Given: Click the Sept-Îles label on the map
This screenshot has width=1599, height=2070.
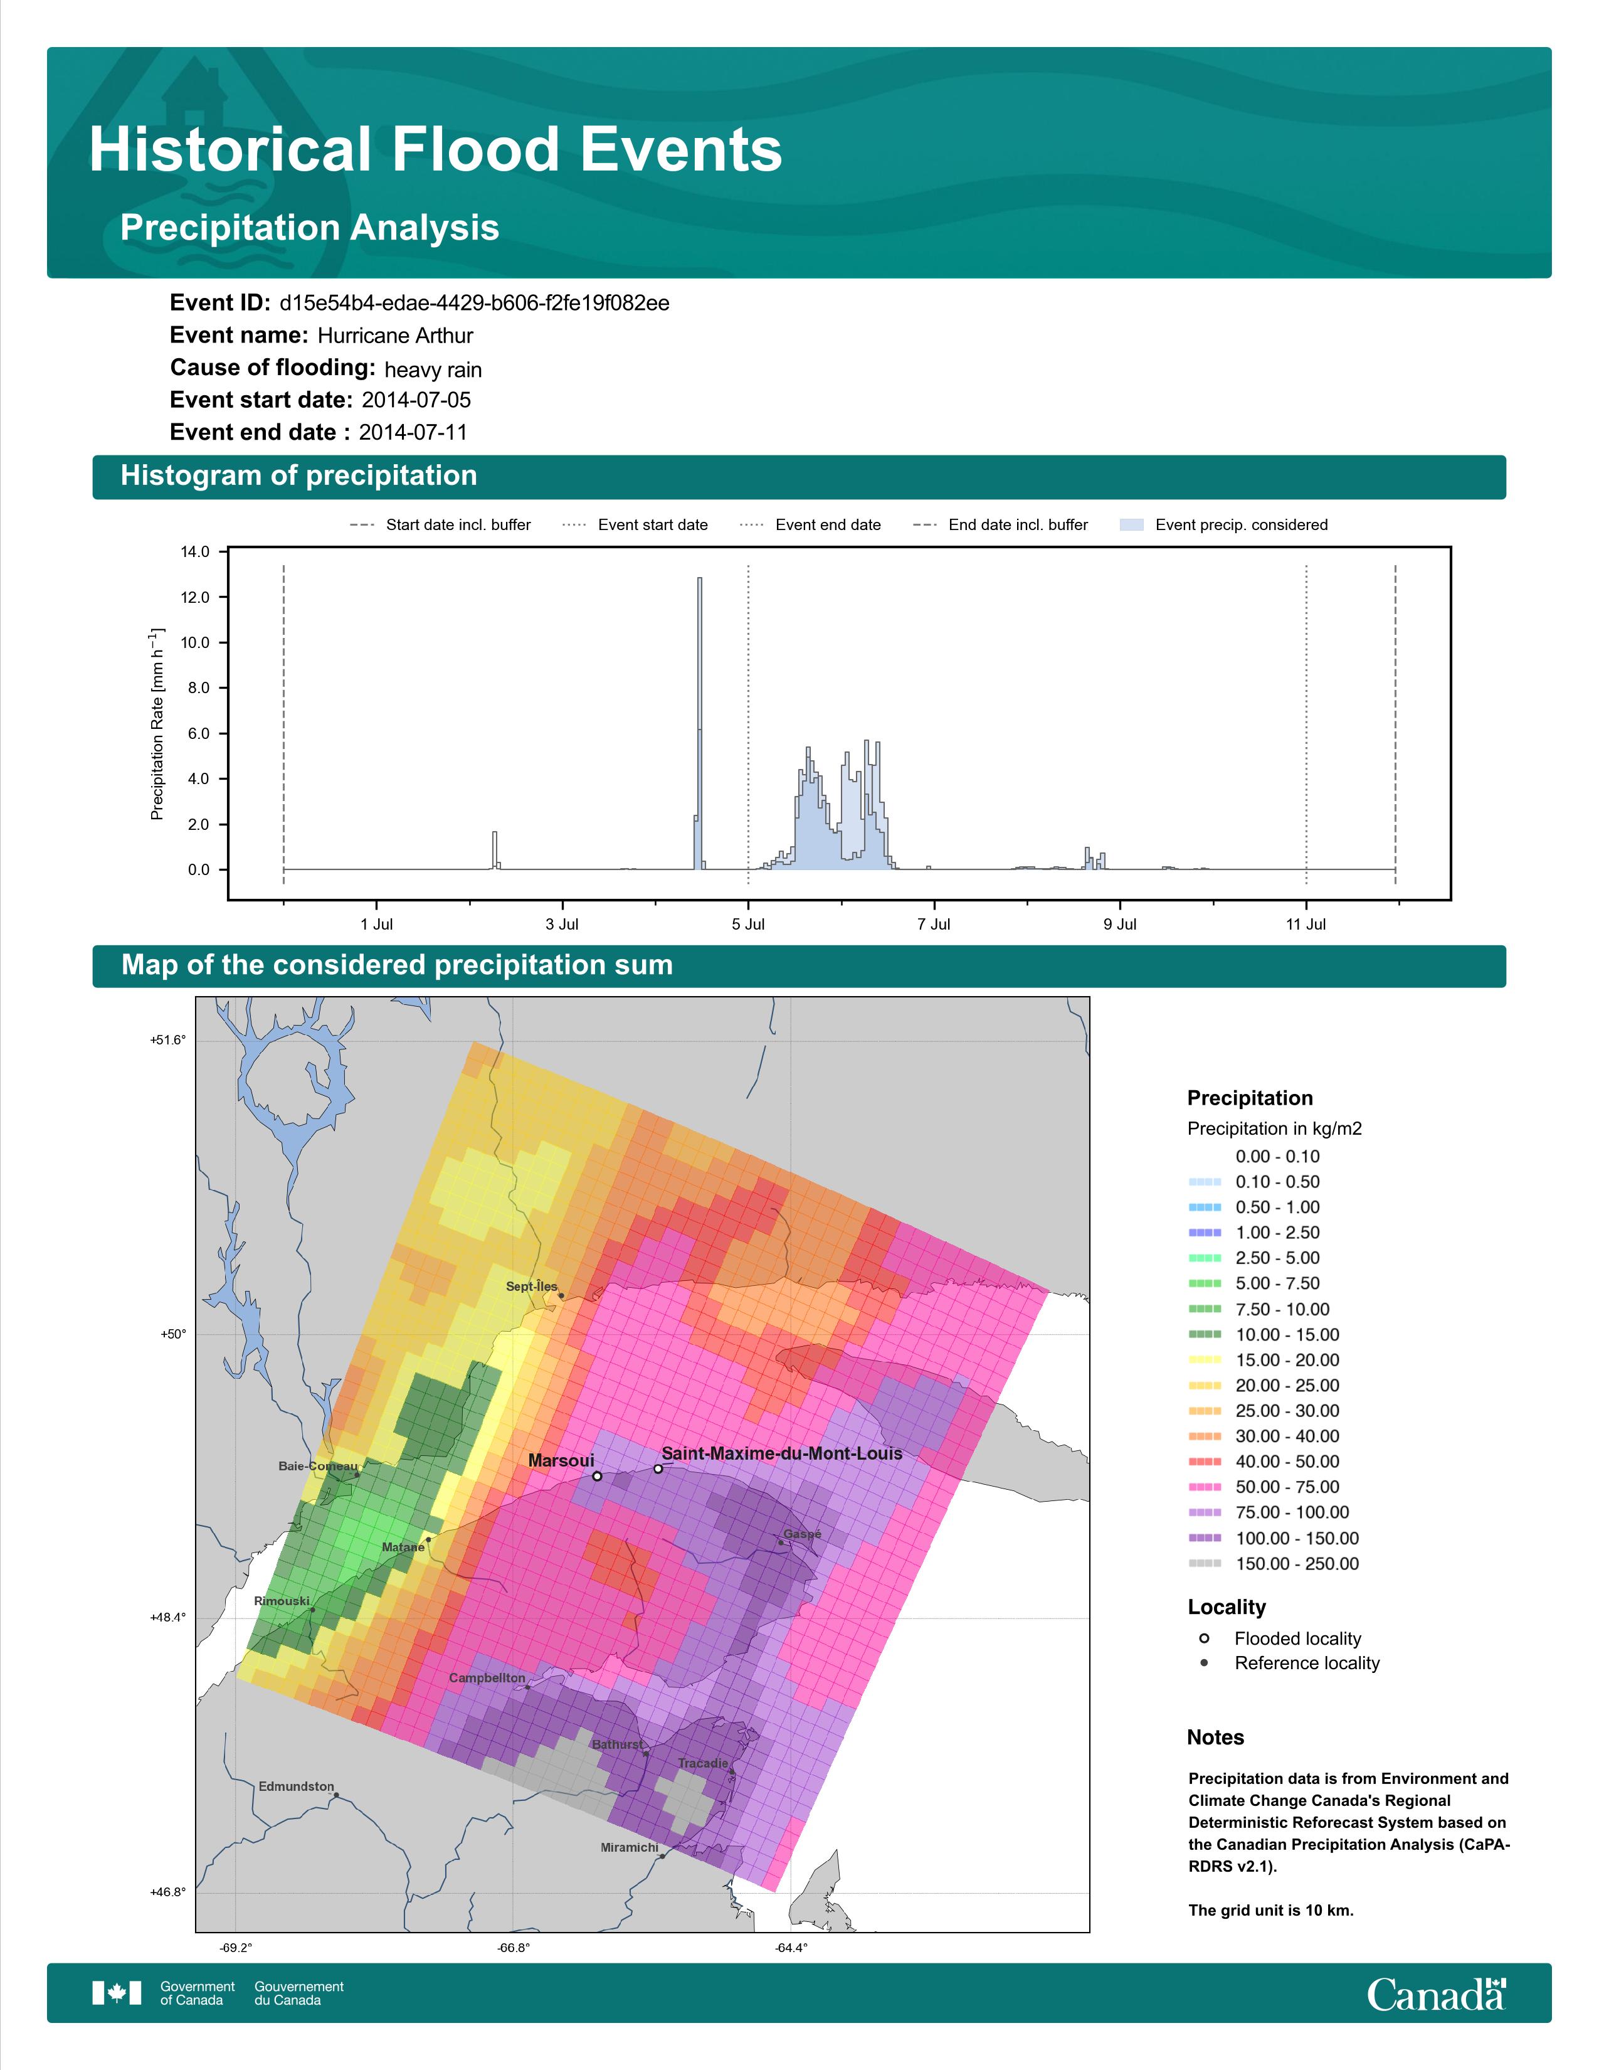Looking at the screenshot, I should click(531, 1286).
